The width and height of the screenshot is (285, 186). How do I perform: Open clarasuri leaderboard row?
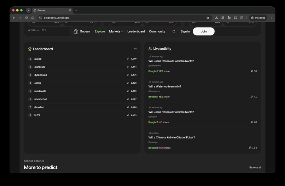(82, 67)
